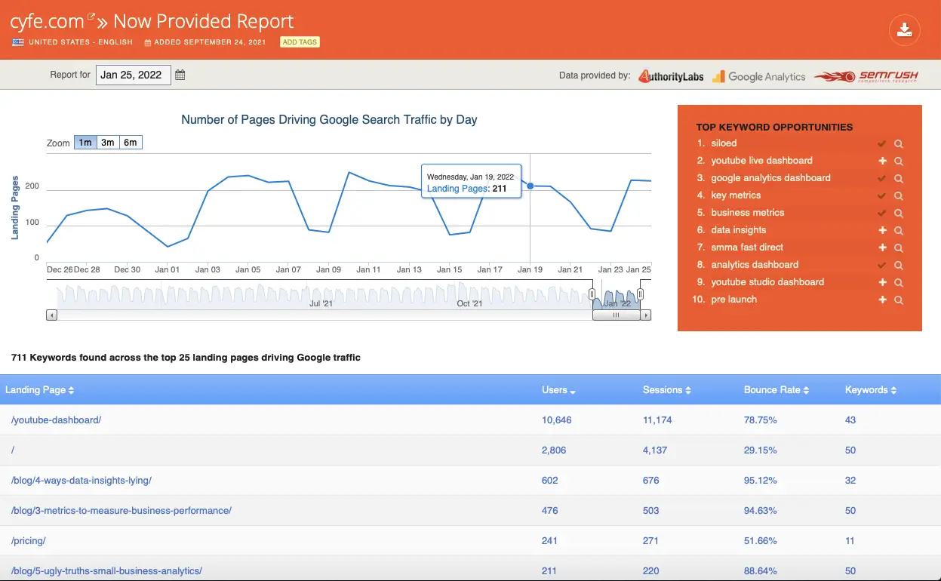Image resolution: width=941 pixels, height=581 pixels.
Task: Search keyword smma fast direct
Action: pos(899,247)
